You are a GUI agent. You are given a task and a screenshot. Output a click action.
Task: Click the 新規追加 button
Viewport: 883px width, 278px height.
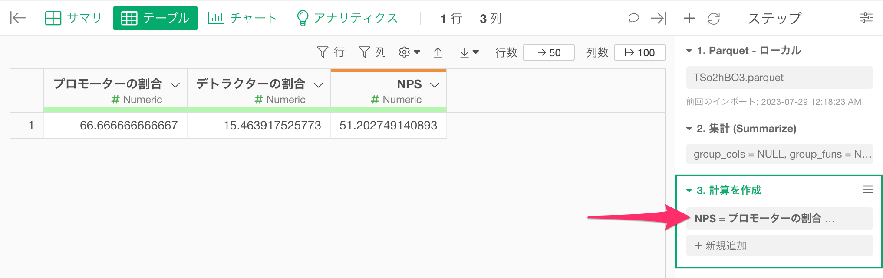pyautogui.click(x=779, y=246)
